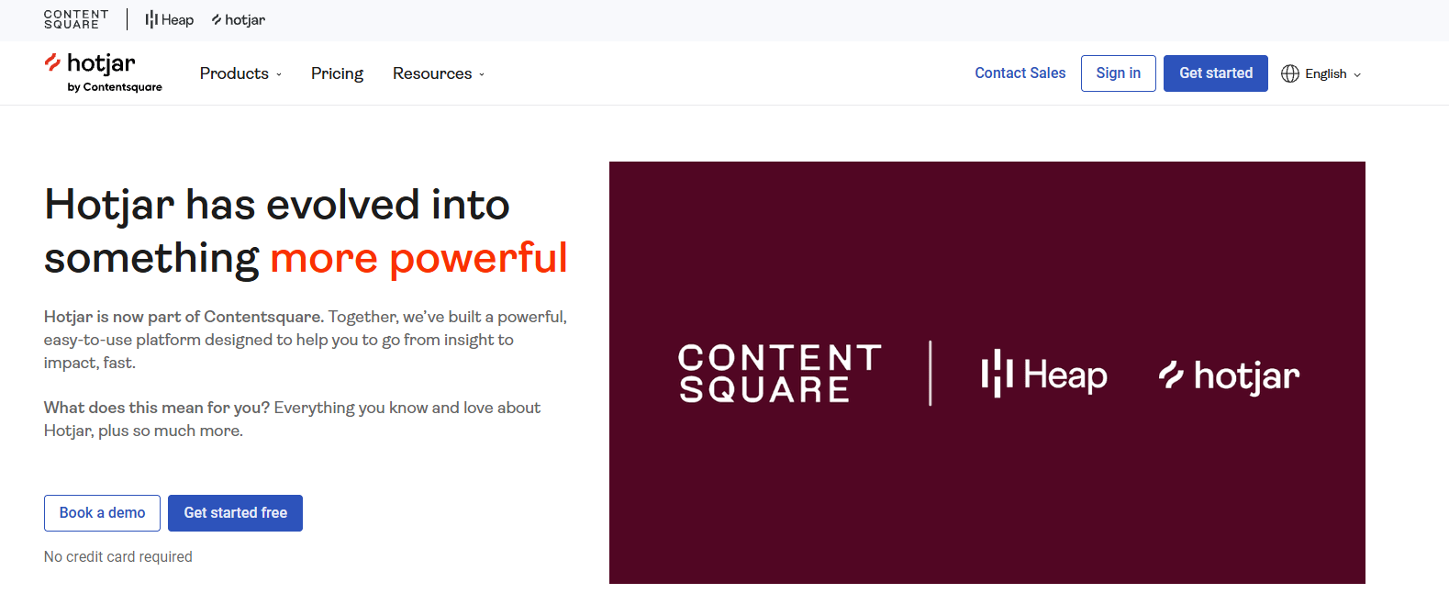Click the Get started free button
Screen dimensions: 1449x616
(x=236, y=513)
